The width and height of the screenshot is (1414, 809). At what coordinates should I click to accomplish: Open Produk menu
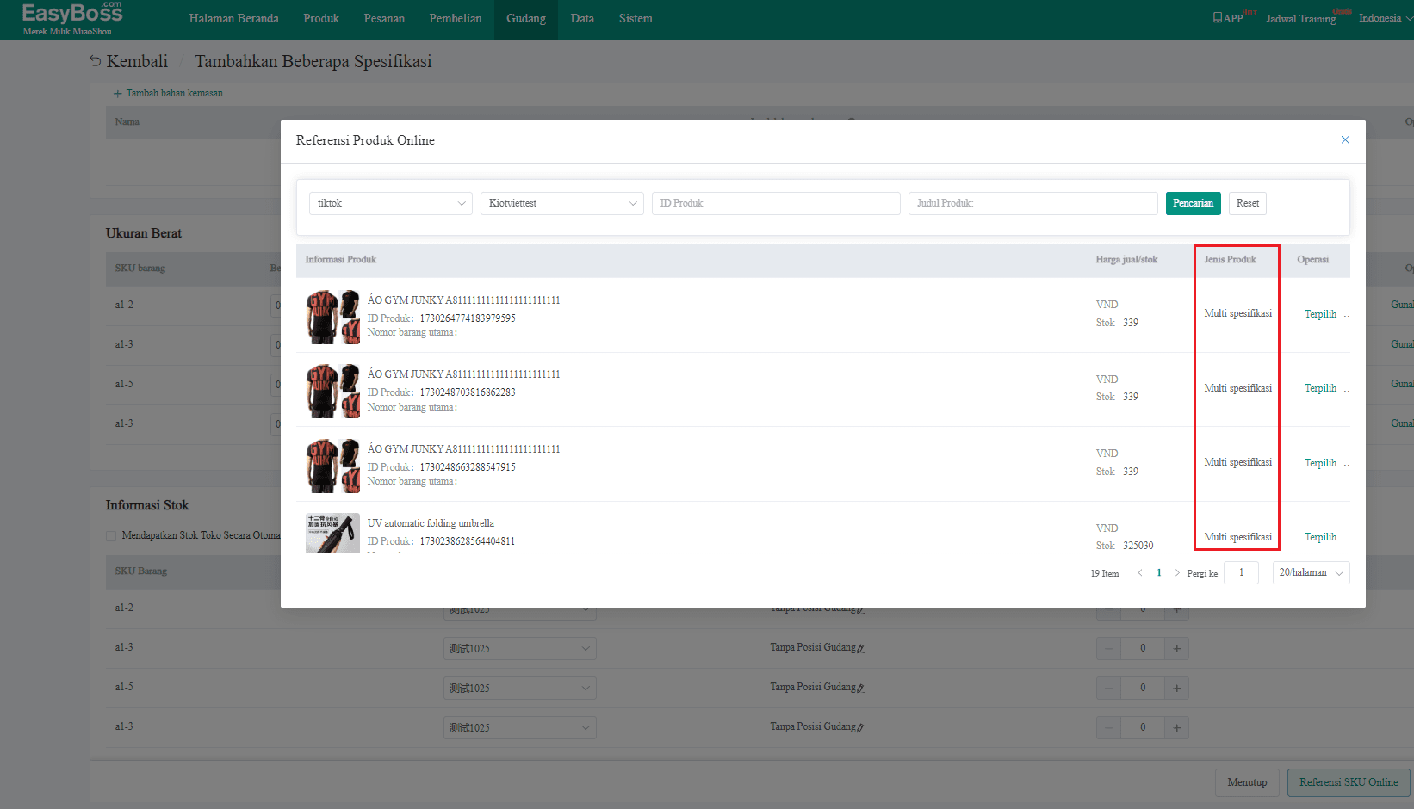pyautogui.click(x=321, y=18)
